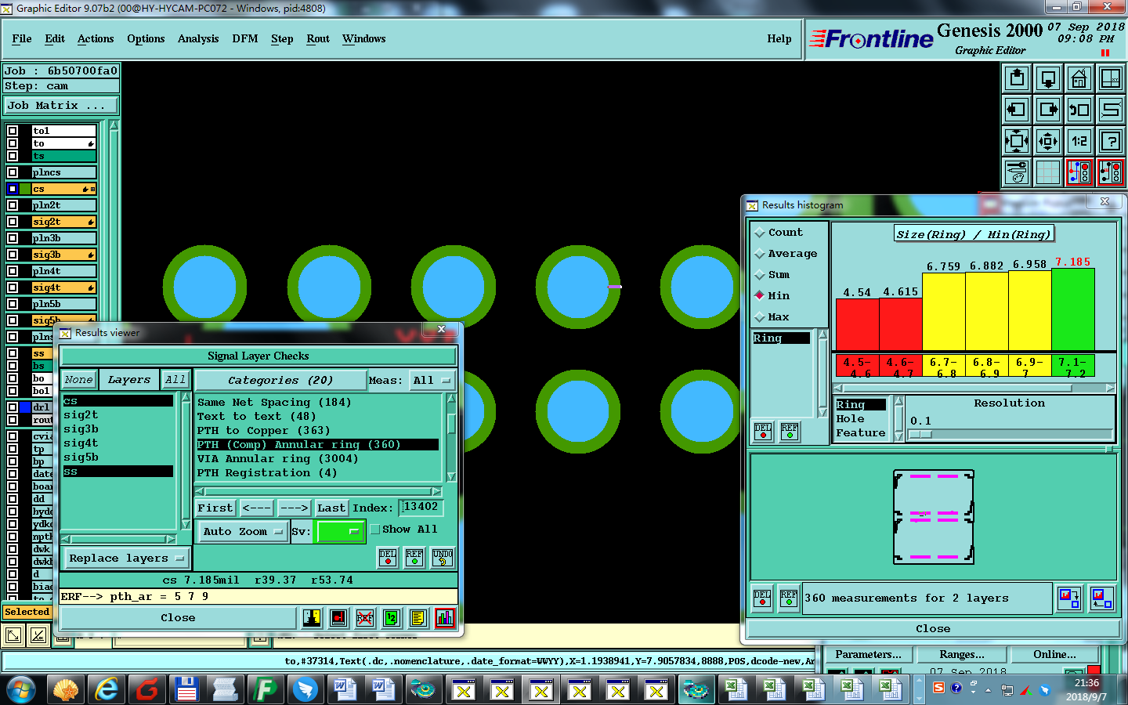Toggle the plncs layer checkbox

coord(13,172)
